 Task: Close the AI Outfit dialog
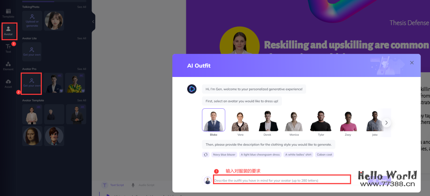(x=412, y=63)
